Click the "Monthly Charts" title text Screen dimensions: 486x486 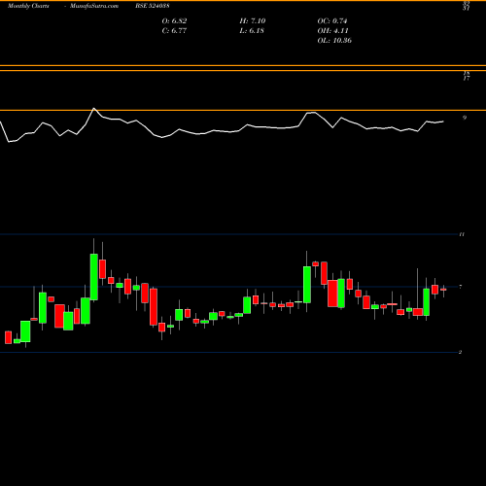point(28,6)
